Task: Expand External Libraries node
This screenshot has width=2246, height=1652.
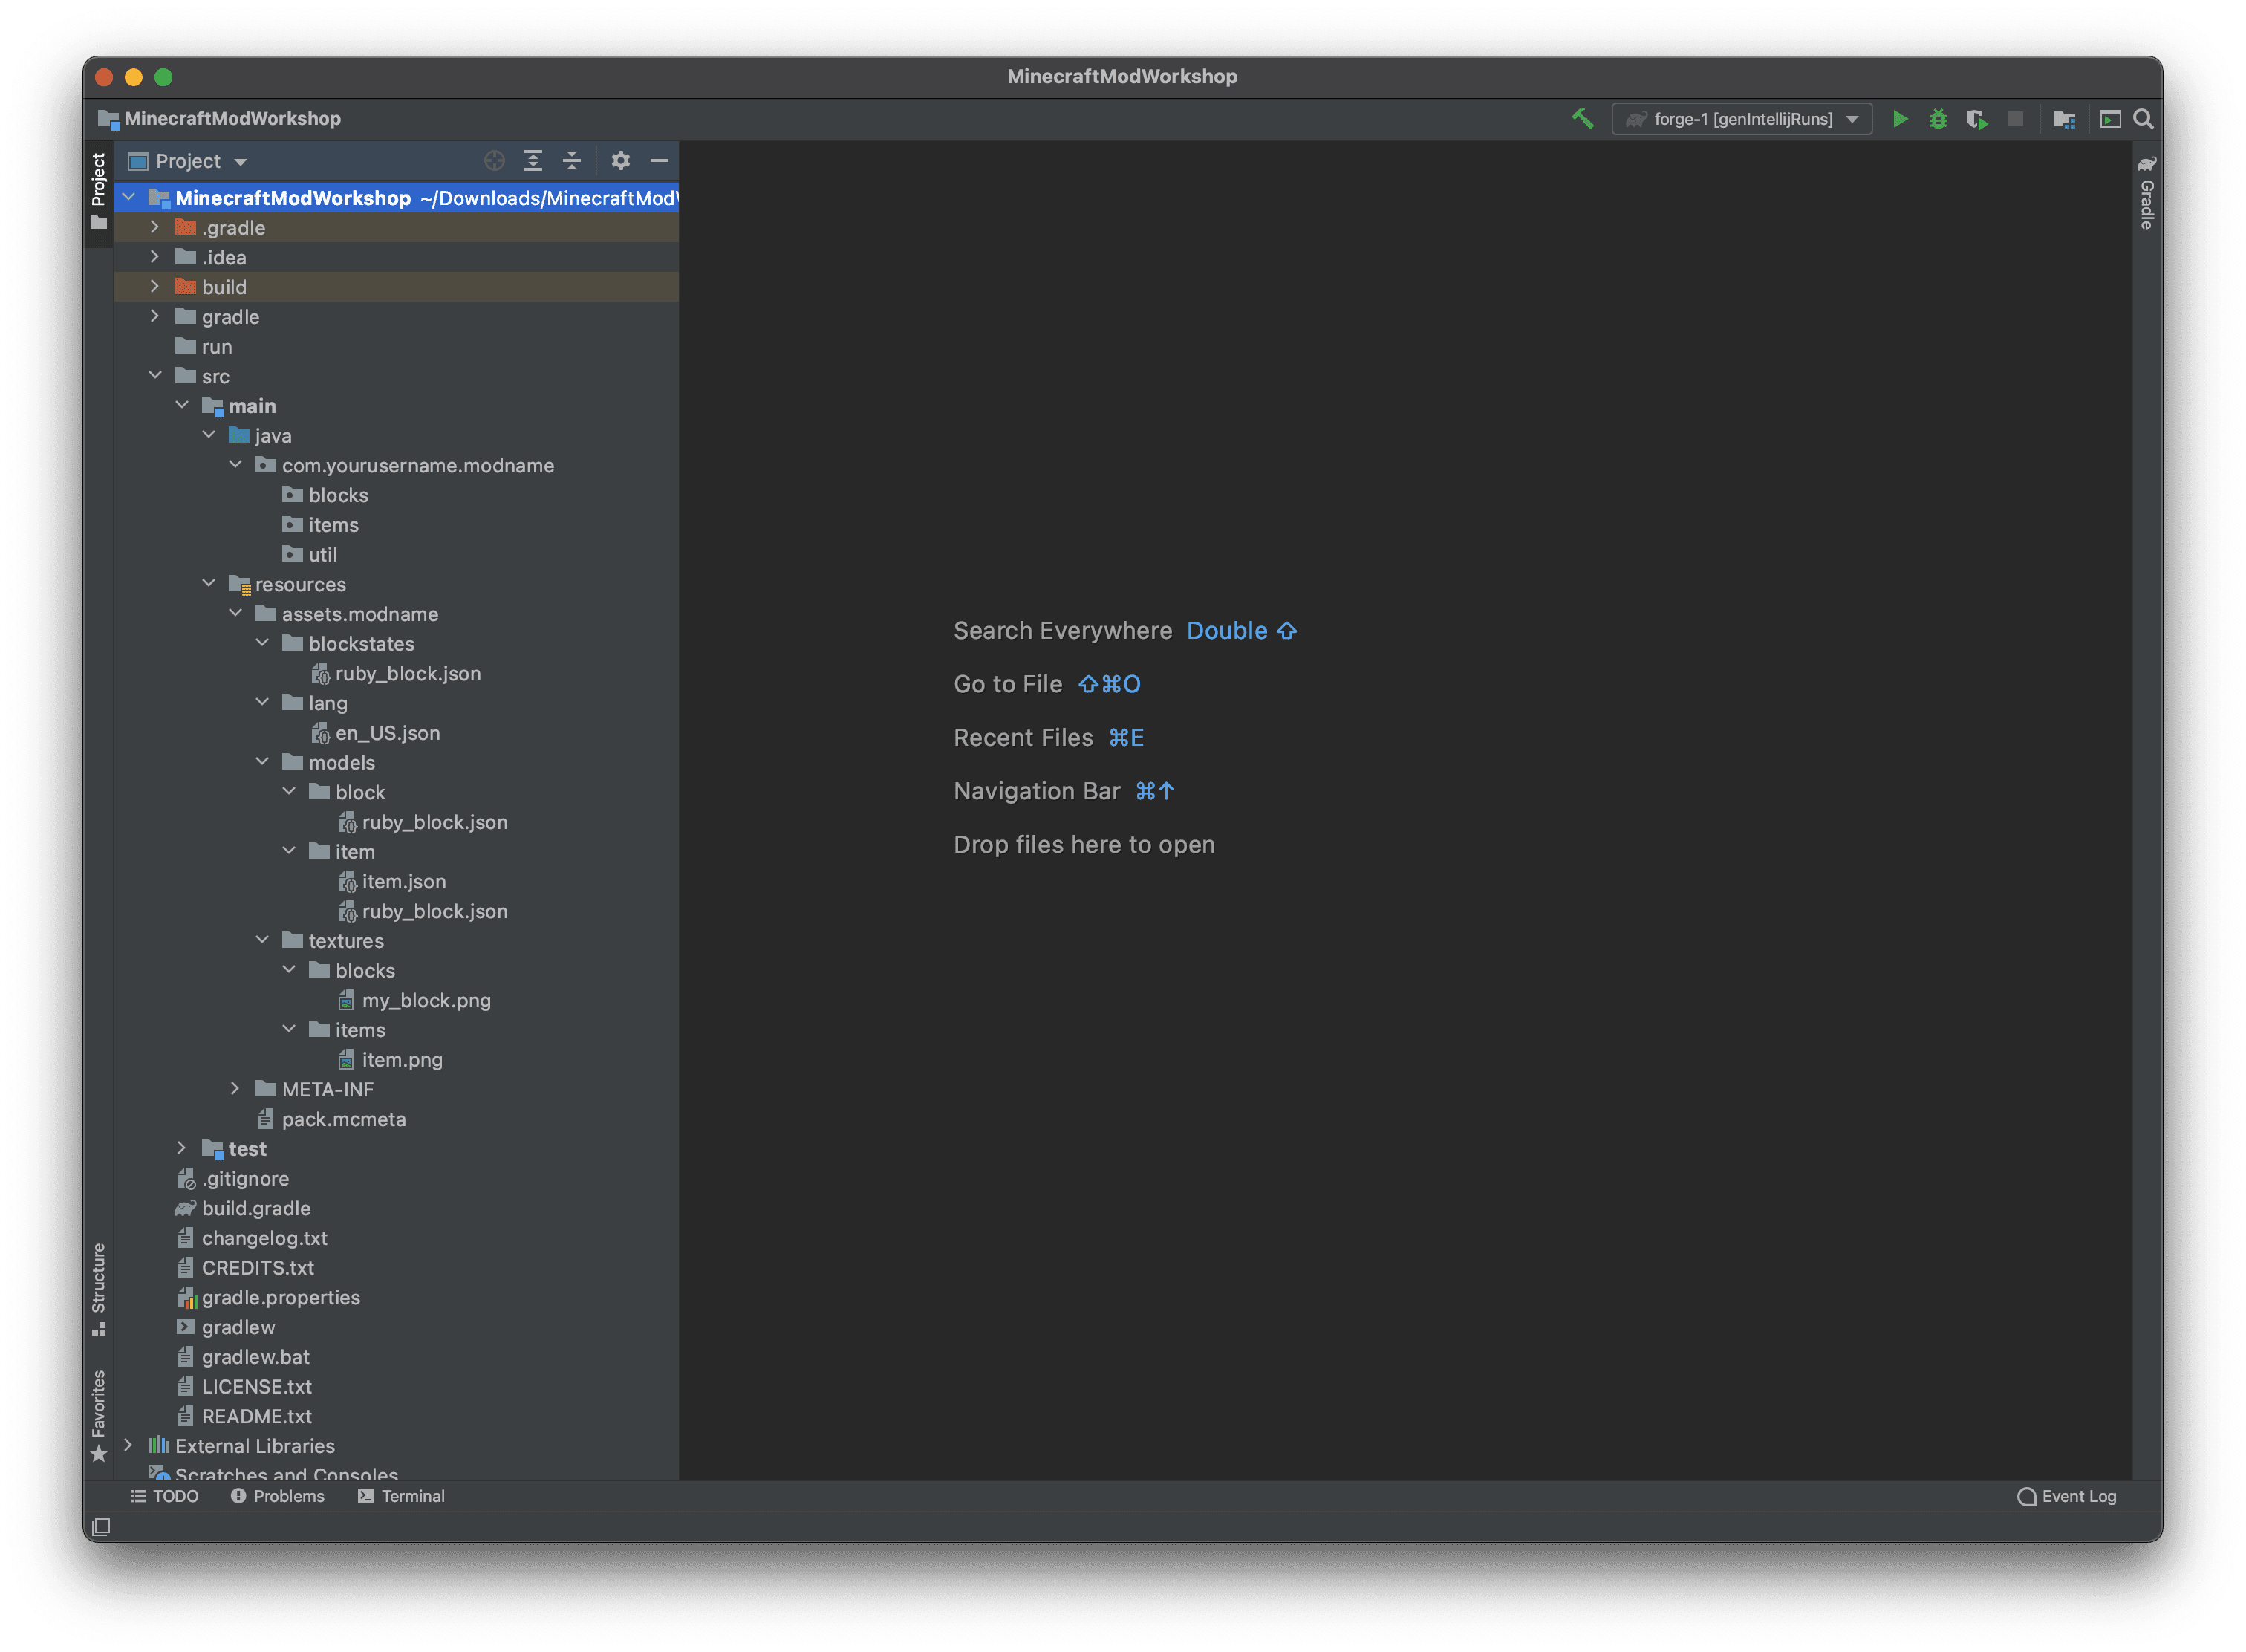Action: tap(129, 1445)
